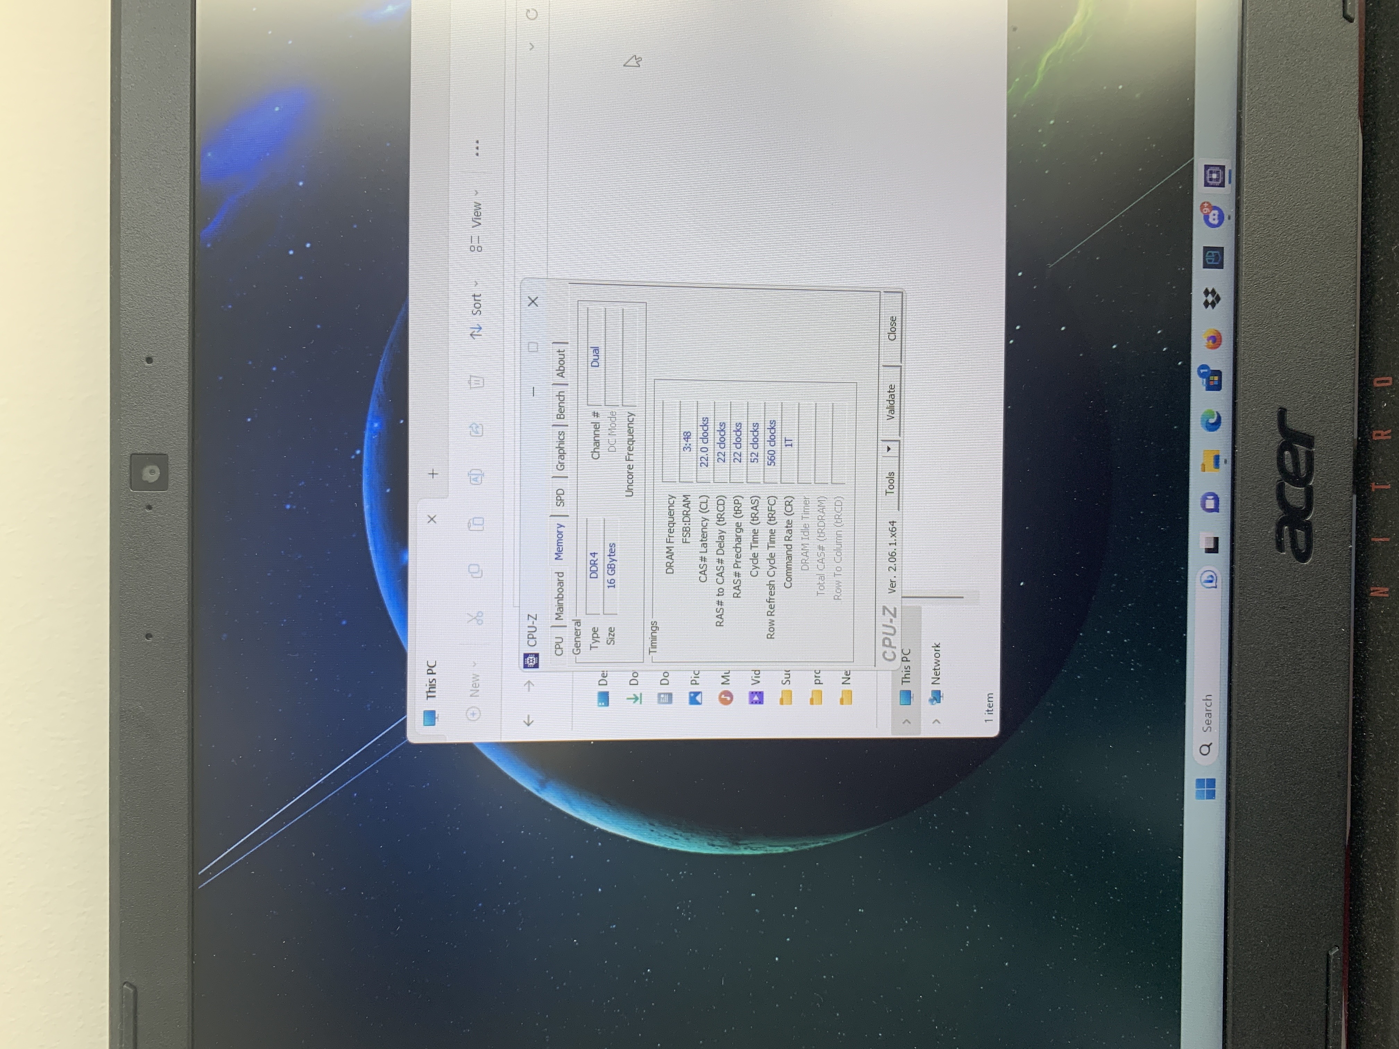Click the Validate button in CPU-Z
The width and height of the screenshot is (1399, 1049).
coord(890,401)
